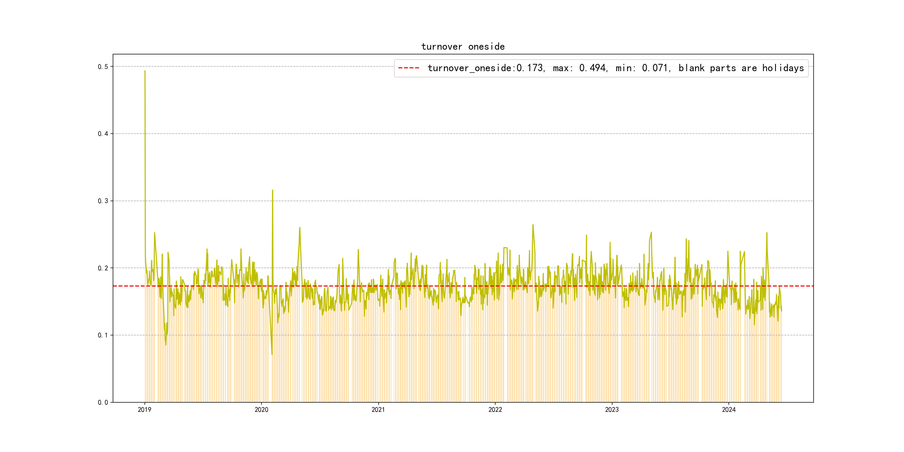
Task: Click the 2022 x-axis tick label
Action: 495,410
